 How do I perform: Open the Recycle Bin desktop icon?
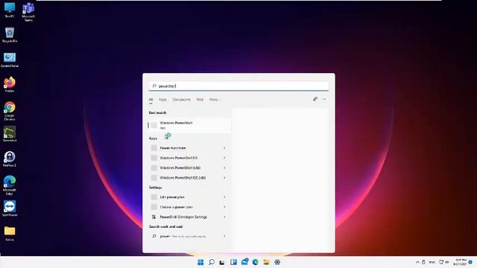[10, 35]
